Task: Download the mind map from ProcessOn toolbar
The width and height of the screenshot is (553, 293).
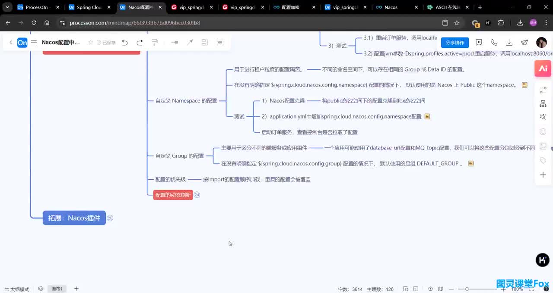Action: 509,42
